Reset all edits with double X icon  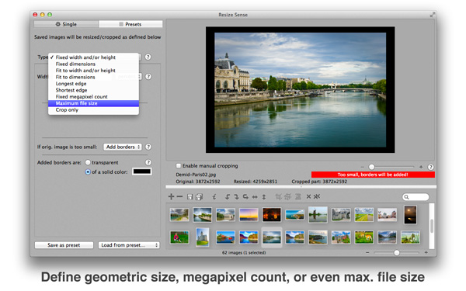coord(317,196)
